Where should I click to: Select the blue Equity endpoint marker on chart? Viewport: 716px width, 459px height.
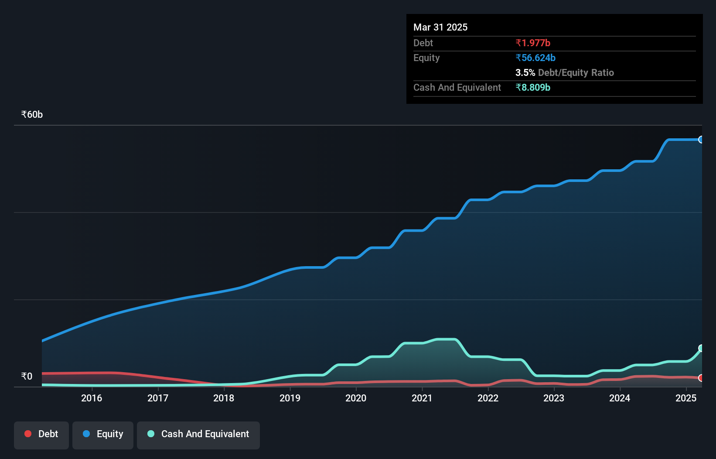click(x=701, y=139)
